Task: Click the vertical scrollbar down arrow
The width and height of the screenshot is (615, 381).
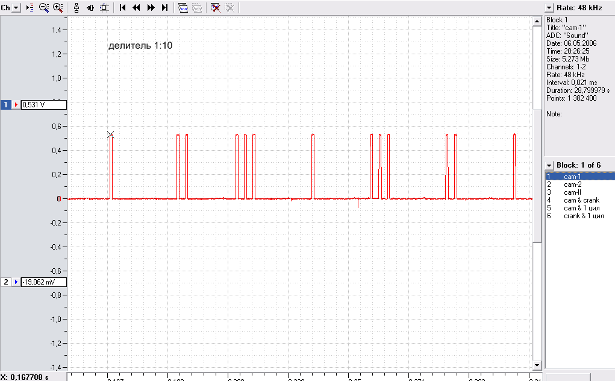Action: (537, 365)
